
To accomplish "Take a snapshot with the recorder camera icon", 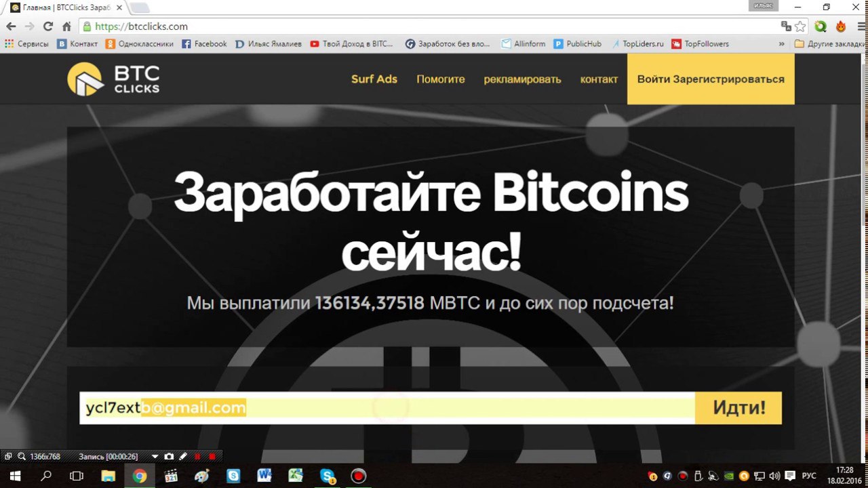I will click(169, 457).
